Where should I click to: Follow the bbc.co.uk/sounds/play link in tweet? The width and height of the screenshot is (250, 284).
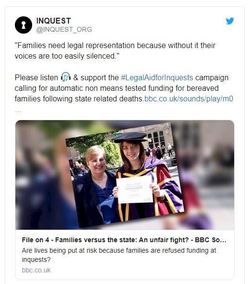(x=189, y=99)
